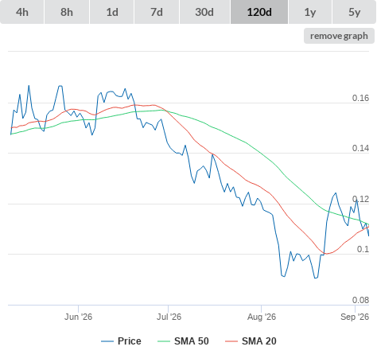Click the Sep '26 axis label
The height and width of the screenshot is (362, 377).
[x=355, y=317]
